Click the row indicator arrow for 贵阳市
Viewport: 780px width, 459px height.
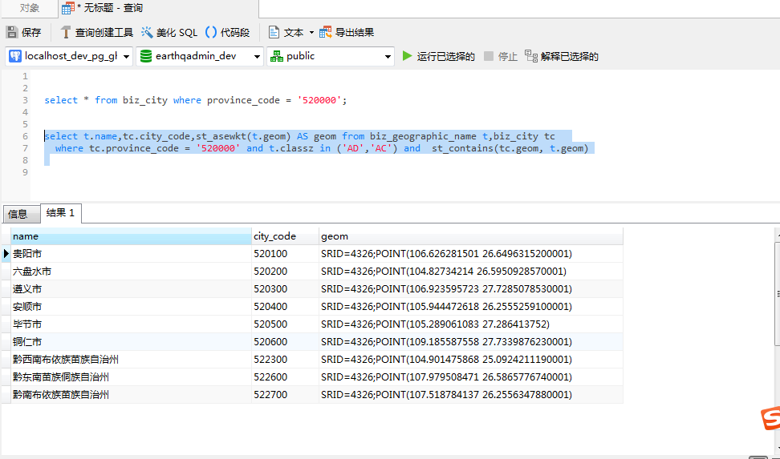tap(6, 254)
